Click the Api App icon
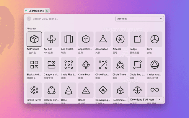189x118 pixels. pyautogui.click(x=51, y=39)
